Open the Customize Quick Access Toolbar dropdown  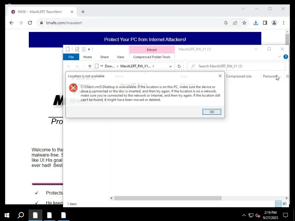click(x=89, y=49)
